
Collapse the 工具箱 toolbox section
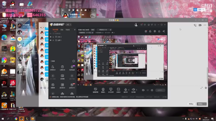(73, 61)
